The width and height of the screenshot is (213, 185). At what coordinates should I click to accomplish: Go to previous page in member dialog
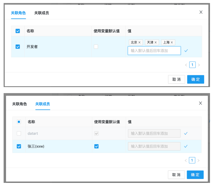point(186,161)
